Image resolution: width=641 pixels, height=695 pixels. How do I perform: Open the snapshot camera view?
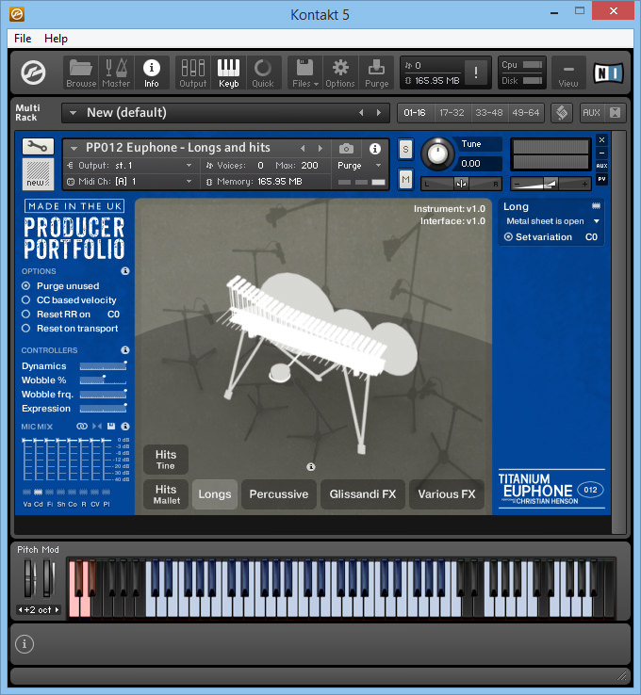pos(347,149)
